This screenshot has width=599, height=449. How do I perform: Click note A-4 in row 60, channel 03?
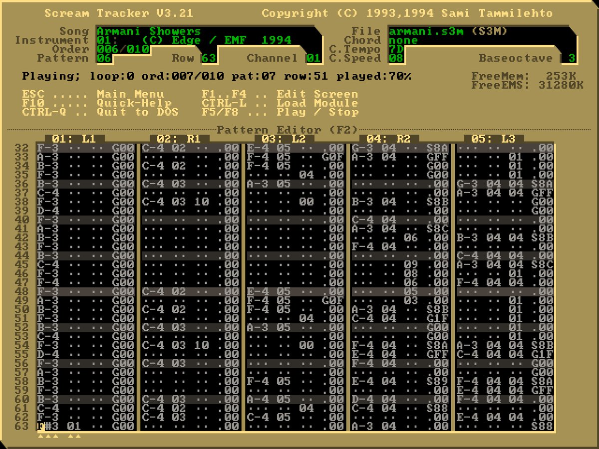coord(258,399)
